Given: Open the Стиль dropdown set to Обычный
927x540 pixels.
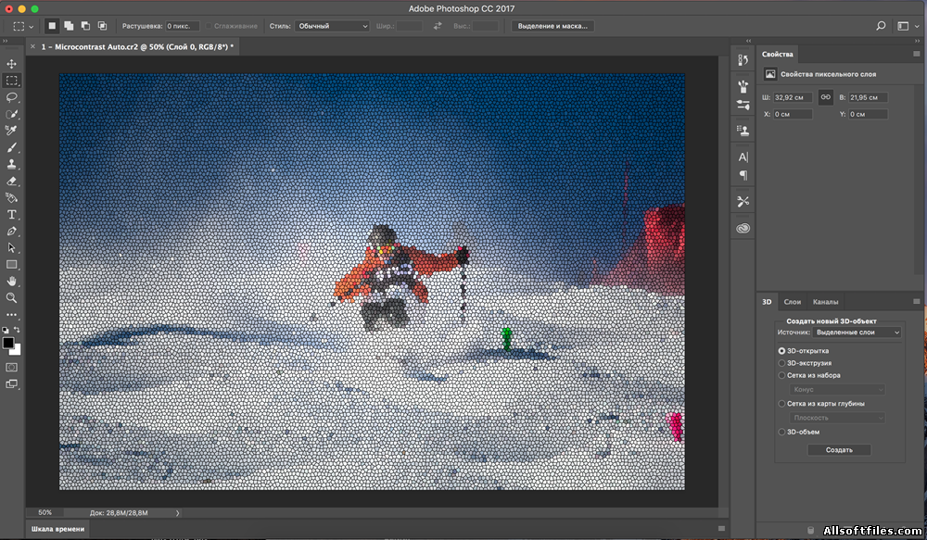Looking at the screenshot, I should [x=331, y=26].
